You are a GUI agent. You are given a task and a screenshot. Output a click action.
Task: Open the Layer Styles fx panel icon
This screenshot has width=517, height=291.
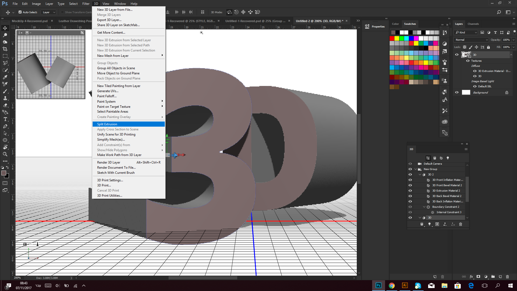pyautogui.click(x=445, y=51)
